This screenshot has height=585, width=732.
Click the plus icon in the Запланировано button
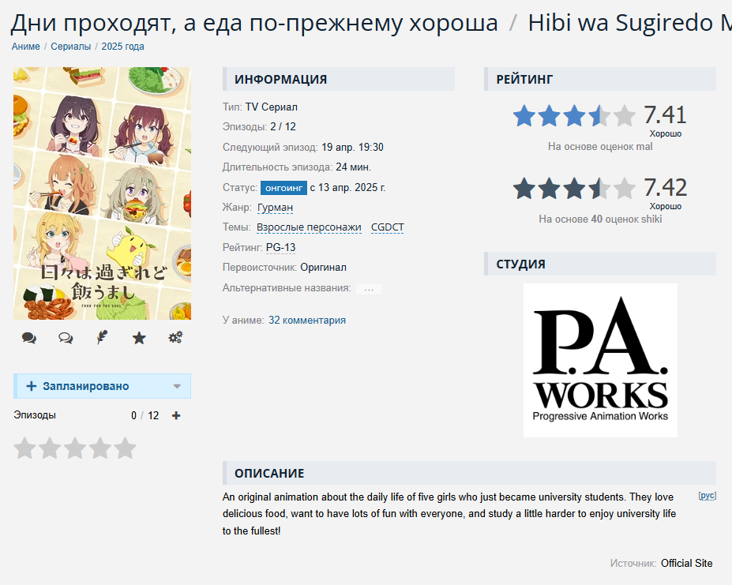tap(32, 386)
